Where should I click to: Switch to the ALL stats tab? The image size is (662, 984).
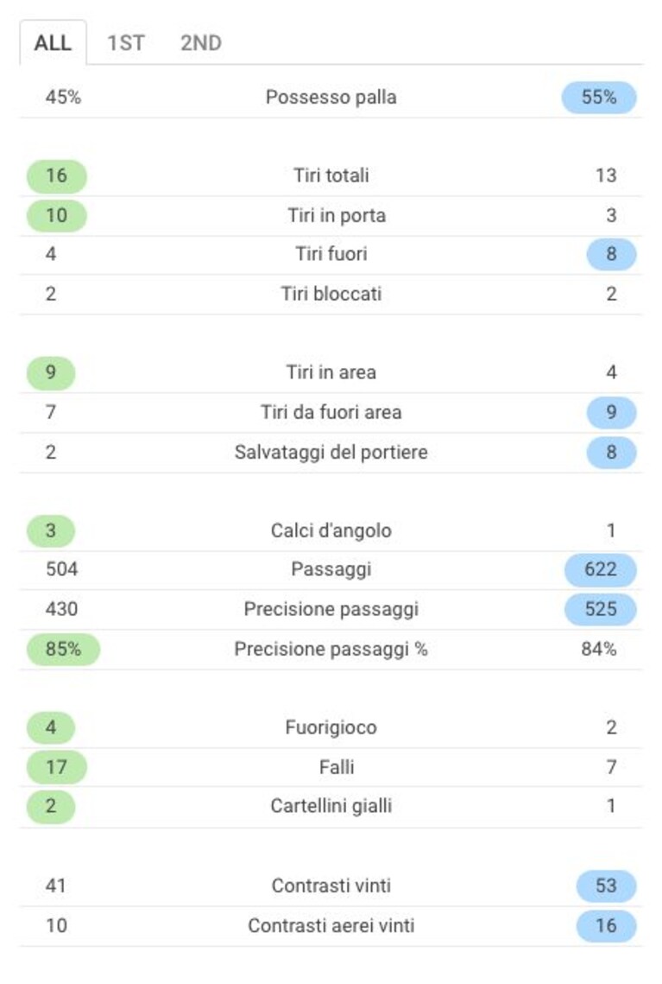click(53, 42)
